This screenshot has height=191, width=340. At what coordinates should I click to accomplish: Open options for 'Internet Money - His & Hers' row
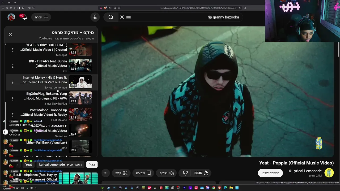(x=13, y=83)
